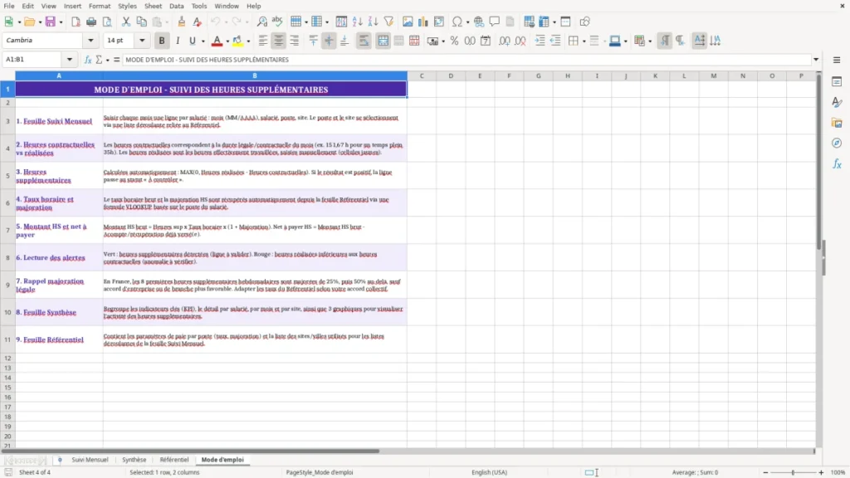Click the zoom out minus button
The width and height of the screenshot is (850, 478).
(x=765, y=472)
